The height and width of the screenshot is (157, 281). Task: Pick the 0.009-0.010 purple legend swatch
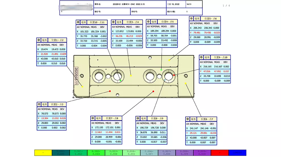pyautogui.click(x=202, y=153)
